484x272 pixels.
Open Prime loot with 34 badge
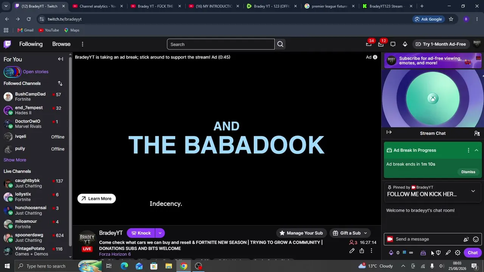[x=369, y=44]
